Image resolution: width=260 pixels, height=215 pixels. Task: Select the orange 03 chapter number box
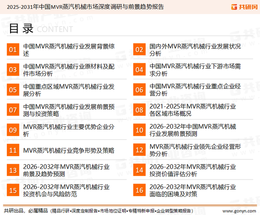(x=13, y=69)
